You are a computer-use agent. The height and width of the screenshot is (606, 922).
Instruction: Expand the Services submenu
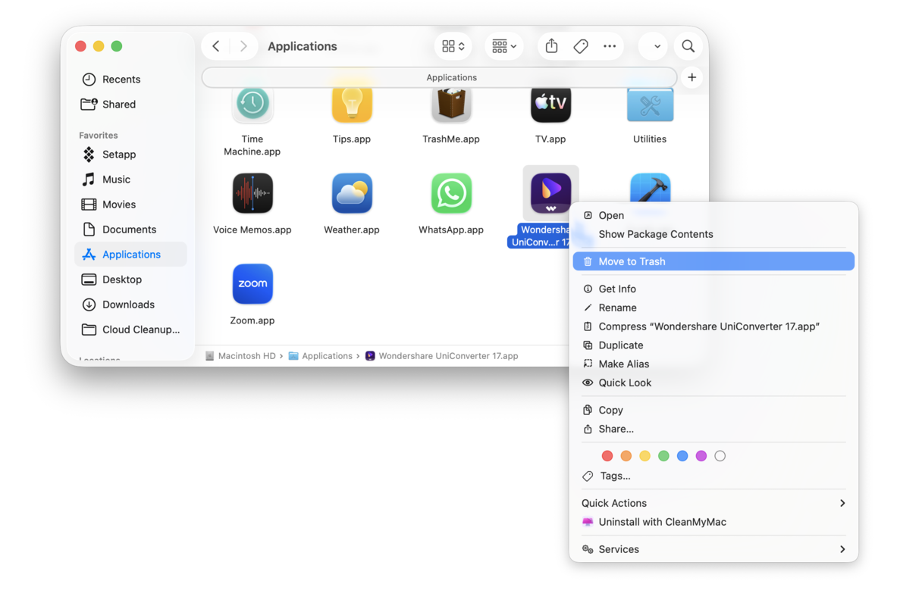point(713,549)
